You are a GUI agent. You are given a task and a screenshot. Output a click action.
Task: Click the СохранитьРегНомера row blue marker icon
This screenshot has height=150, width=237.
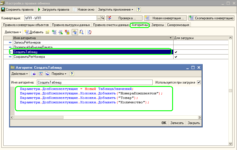(x=10, y=57)
